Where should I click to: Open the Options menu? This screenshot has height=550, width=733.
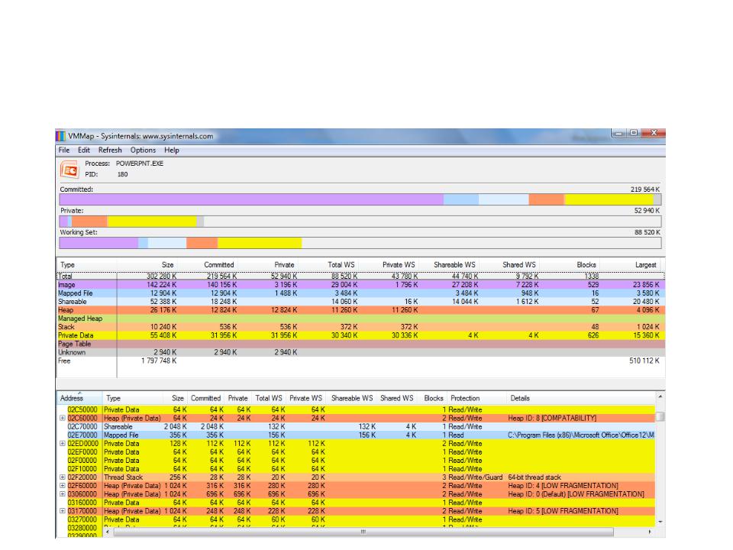(143, 150)
